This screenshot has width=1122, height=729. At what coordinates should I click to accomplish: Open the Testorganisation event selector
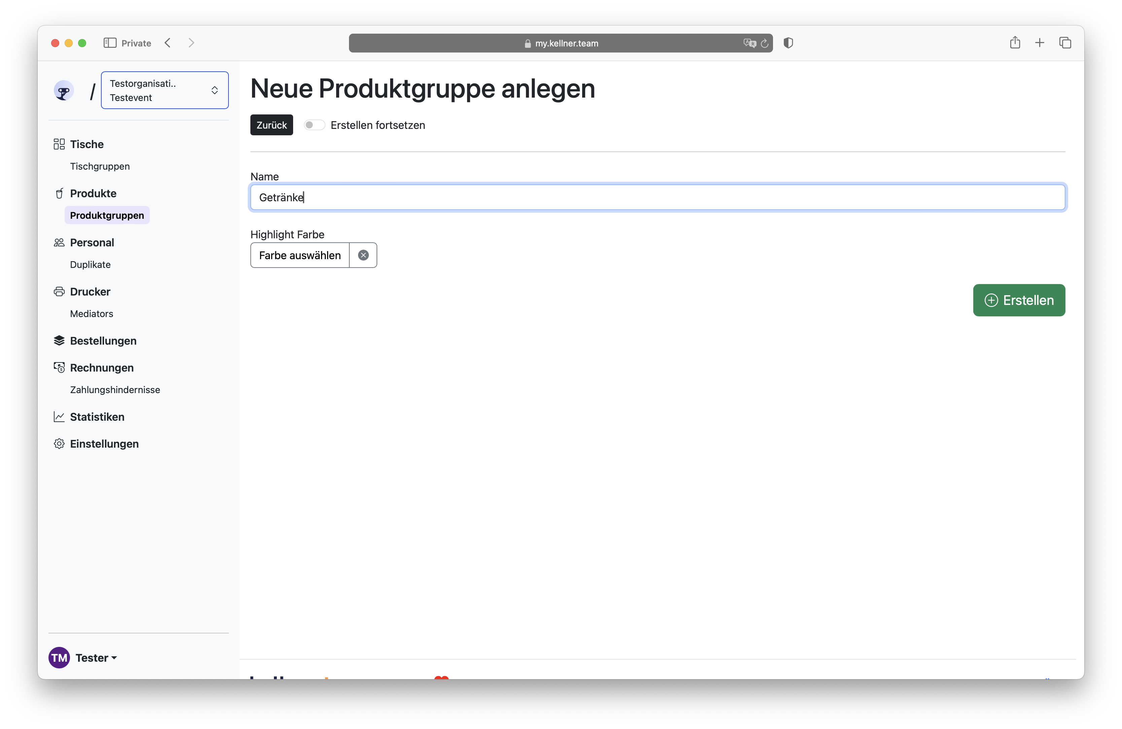click(165, 90)
